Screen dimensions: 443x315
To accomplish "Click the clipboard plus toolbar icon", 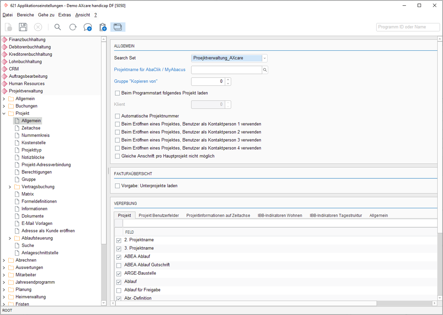I will pyautogui.click(x=103, y=27).
